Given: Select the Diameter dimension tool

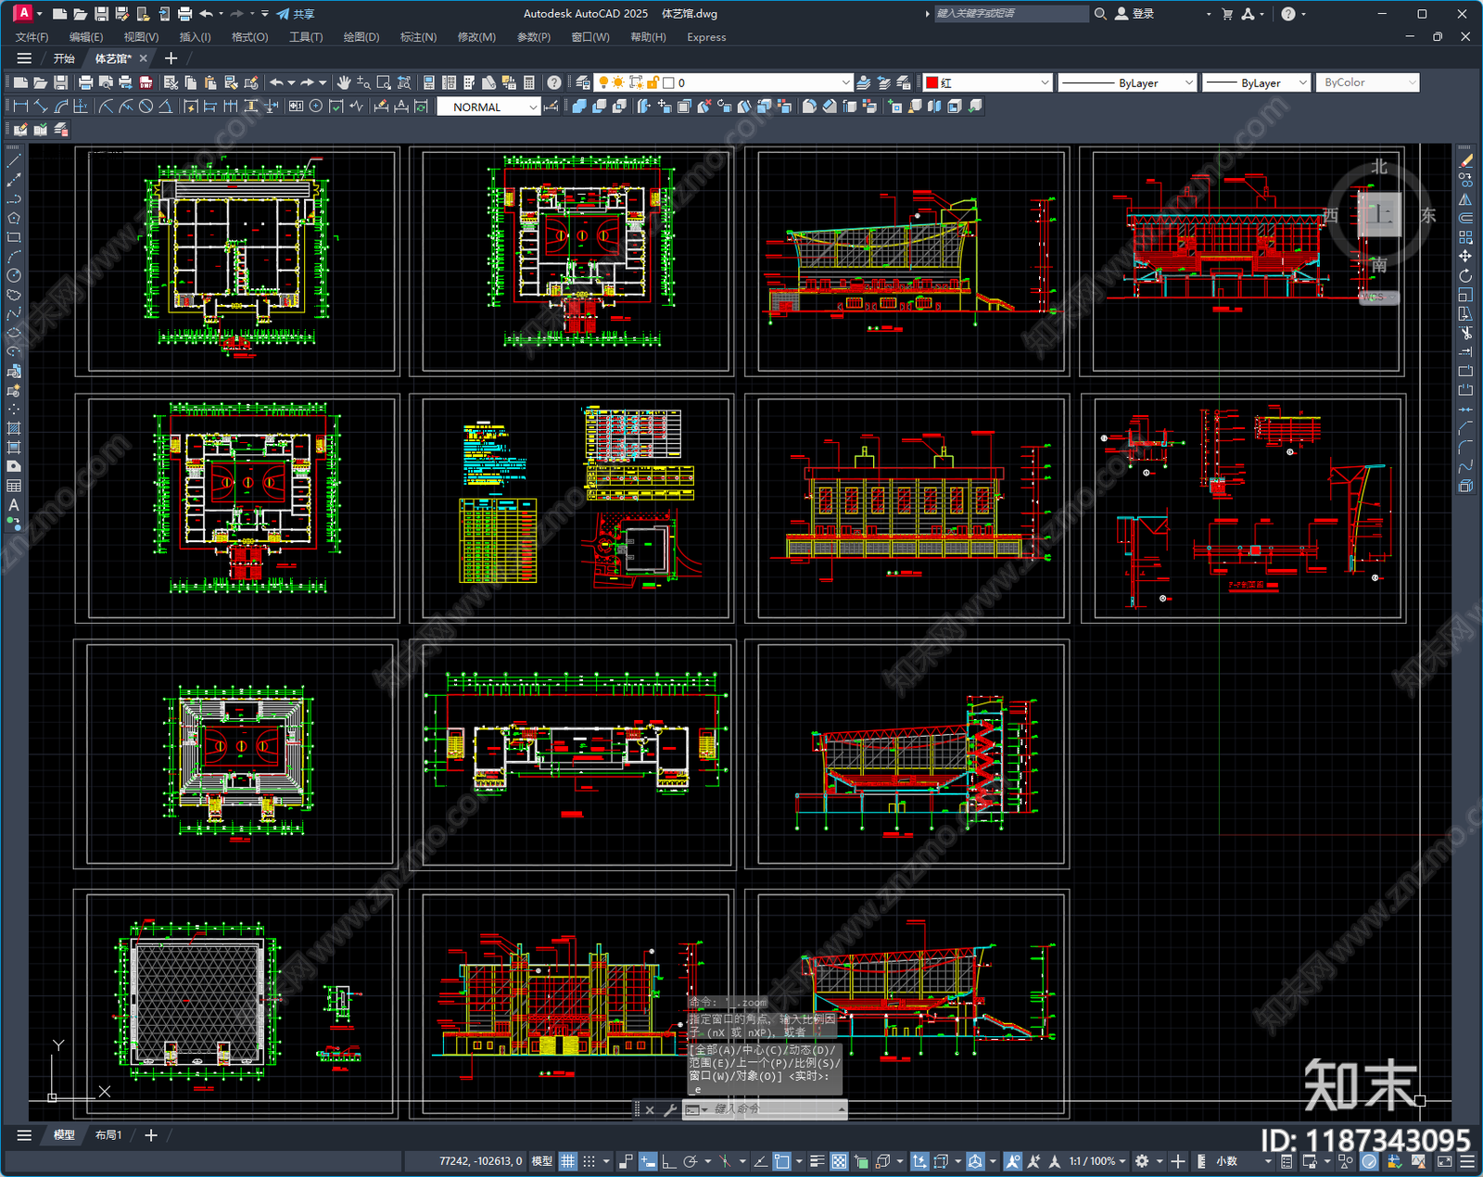Looking at the screenshot, I should 146,107.
